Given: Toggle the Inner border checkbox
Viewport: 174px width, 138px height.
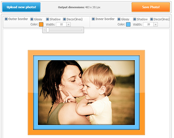Looking at the screenshot, I should pyautogui.click(x=93, y=19).
